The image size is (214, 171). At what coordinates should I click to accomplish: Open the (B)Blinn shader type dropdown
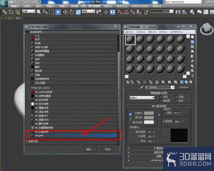pos(142,98)
